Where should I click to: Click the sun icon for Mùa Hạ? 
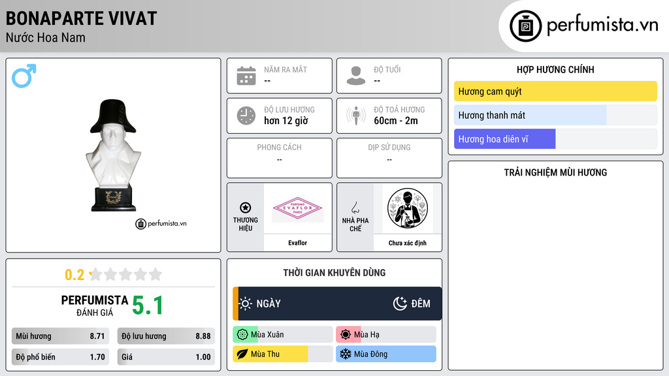point(346,335)
